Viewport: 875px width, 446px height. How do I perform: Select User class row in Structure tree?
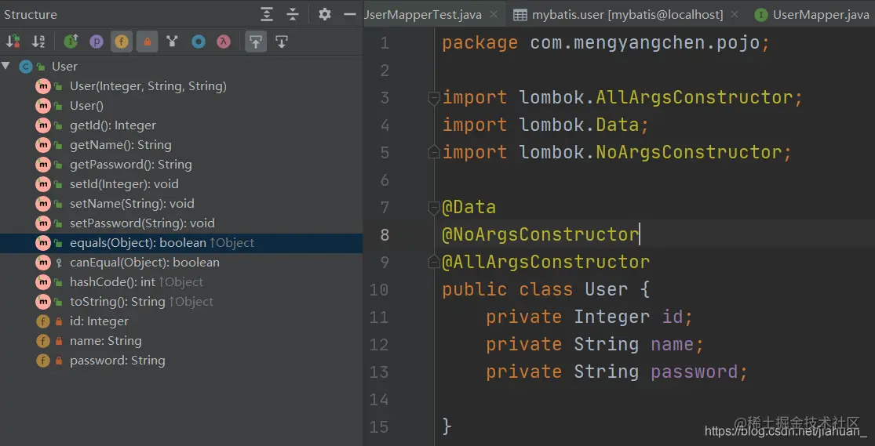tap(181, 67)
